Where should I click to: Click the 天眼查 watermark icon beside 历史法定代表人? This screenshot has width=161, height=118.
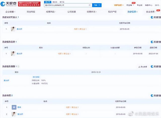156,17
